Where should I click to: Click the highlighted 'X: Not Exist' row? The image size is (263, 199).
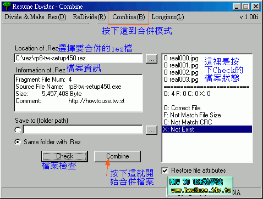pos(207,129)
